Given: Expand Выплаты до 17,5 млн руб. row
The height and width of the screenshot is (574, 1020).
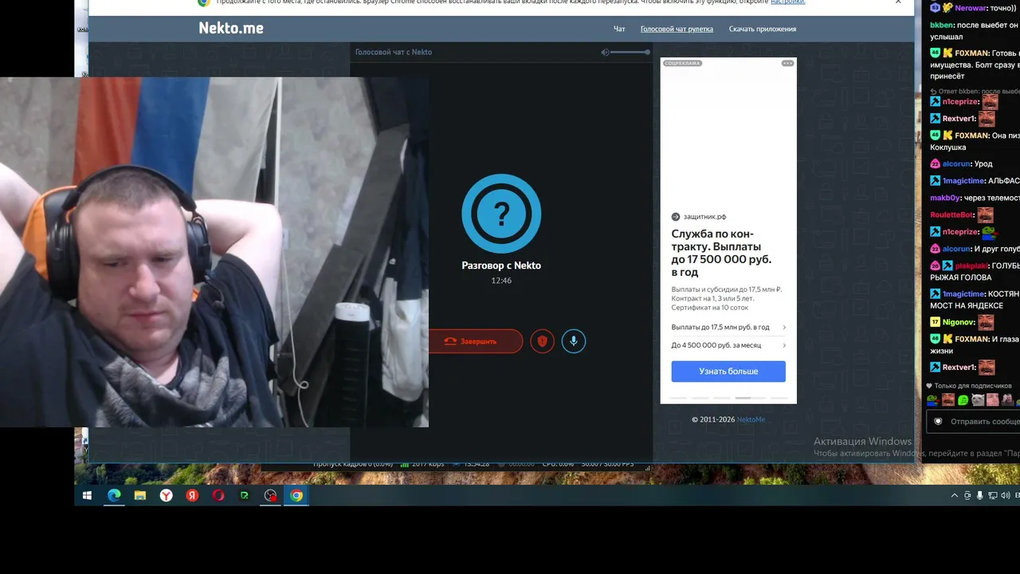Looking at the screenshot, I should (x=728, y=327).
